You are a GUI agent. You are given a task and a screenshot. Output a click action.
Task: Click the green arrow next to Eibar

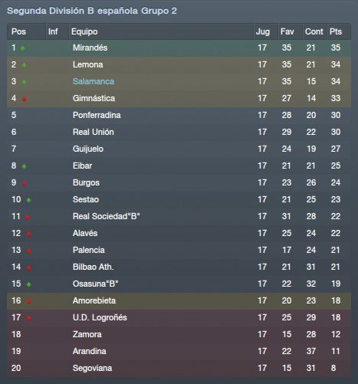24,166
